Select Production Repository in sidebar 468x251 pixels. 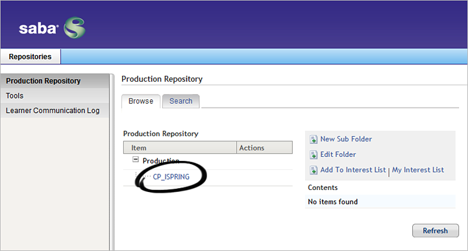click(55, 81)
